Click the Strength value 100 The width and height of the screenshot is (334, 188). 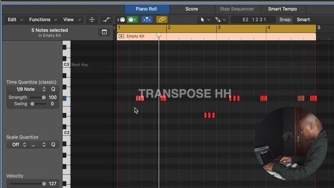pos(53,98)
